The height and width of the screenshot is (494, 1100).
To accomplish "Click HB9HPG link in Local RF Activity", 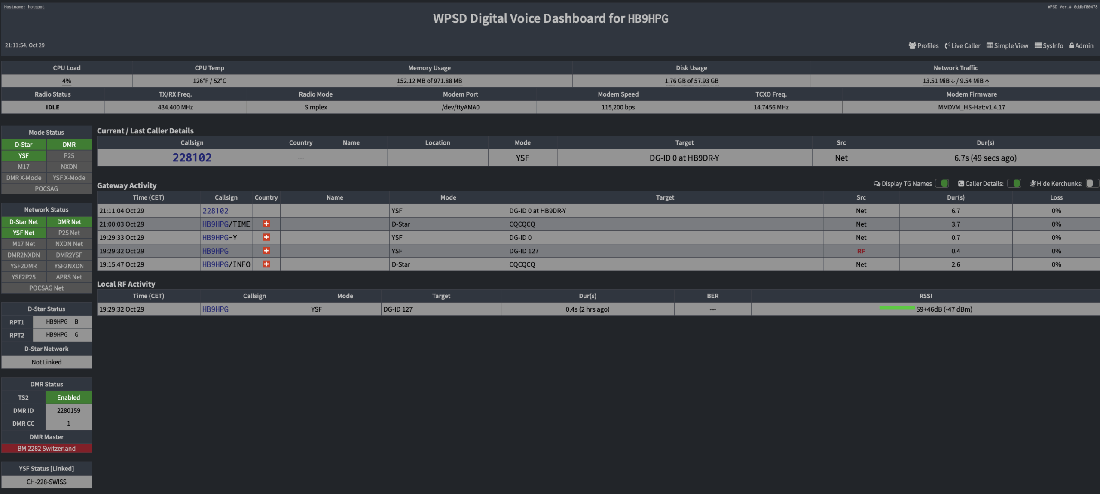I will pyautogui.click(x=215, y=309).
